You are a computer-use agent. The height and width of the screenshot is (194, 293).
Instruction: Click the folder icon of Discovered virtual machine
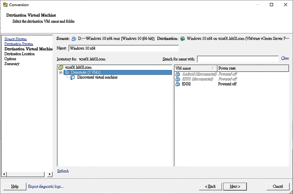pyautogui.click(x=73, y=77)
